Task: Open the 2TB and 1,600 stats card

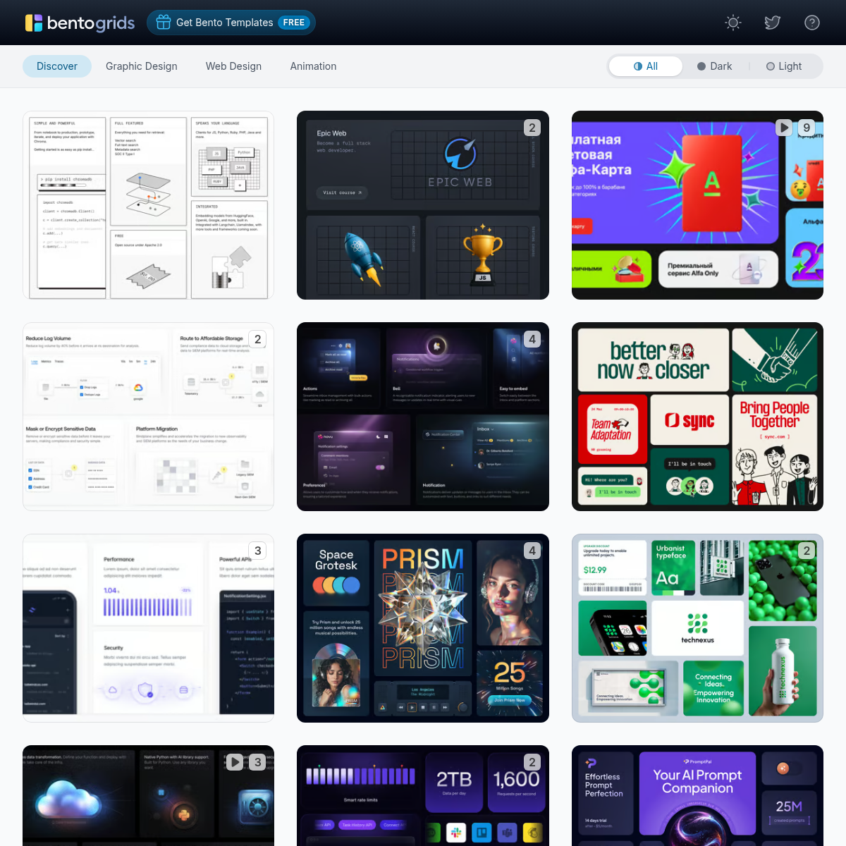Action: click(423, 795)
